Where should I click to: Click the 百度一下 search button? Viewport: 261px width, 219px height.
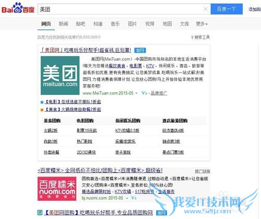click(x=227, y=9)
